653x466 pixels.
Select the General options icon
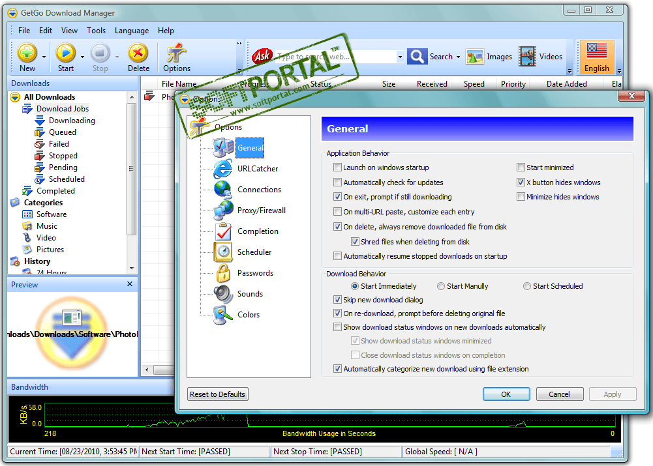[x=223, y=148]
